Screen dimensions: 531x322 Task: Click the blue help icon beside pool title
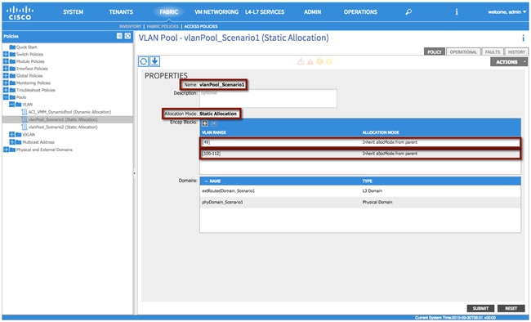pyautogui.click(x=523, y=38)
